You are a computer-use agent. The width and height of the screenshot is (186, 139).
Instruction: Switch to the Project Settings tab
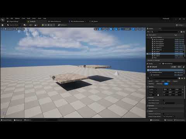(x=13, y=22)
